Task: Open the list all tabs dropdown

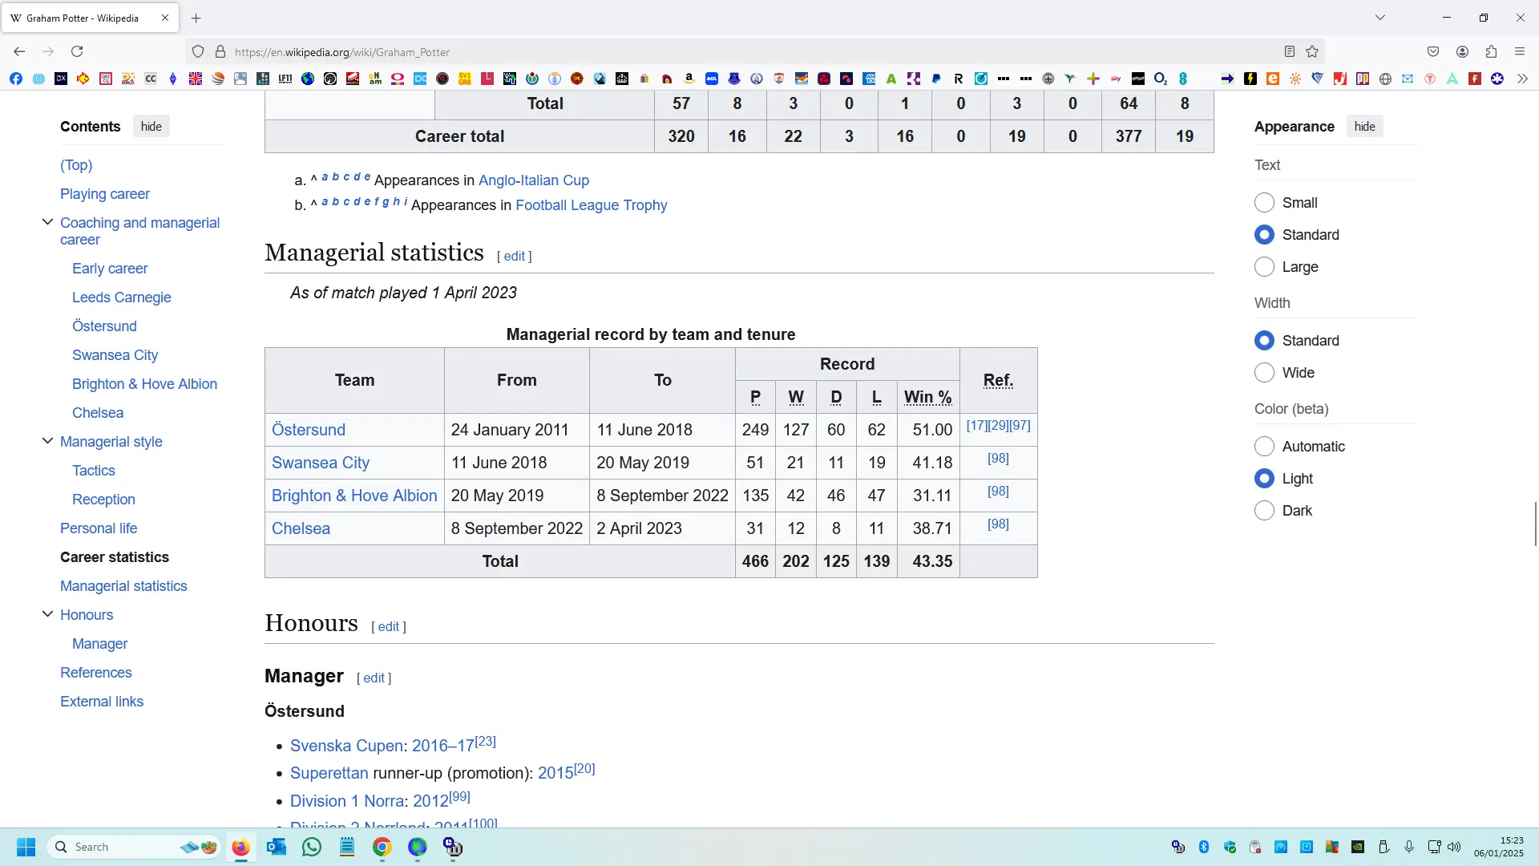Action: coord(1380,18)
